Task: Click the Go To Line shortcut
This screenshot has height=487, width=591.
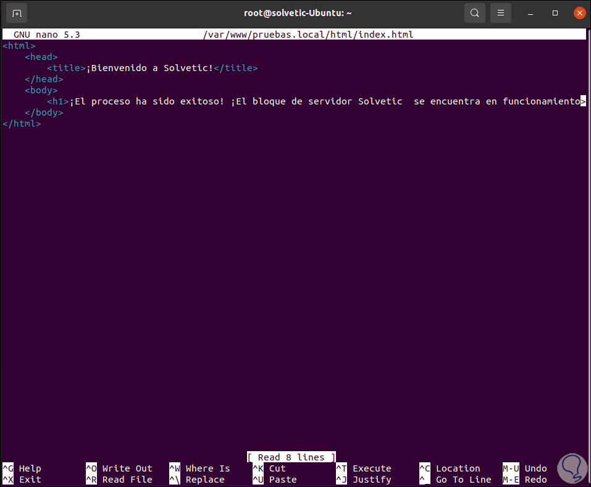Action: (455, 480)
